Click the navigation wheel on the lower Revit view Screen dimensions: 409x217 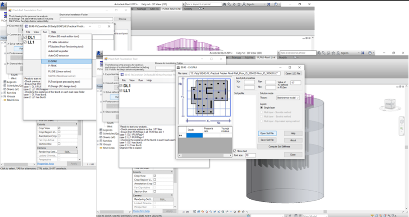(x=402, y=122)
